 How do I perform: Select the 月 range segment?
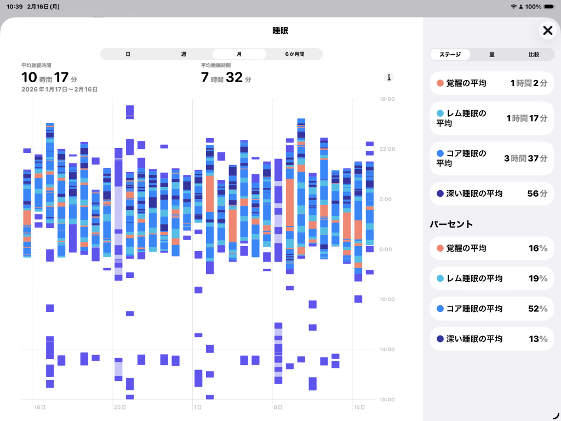pyautogui.click(x=239, y=54)
